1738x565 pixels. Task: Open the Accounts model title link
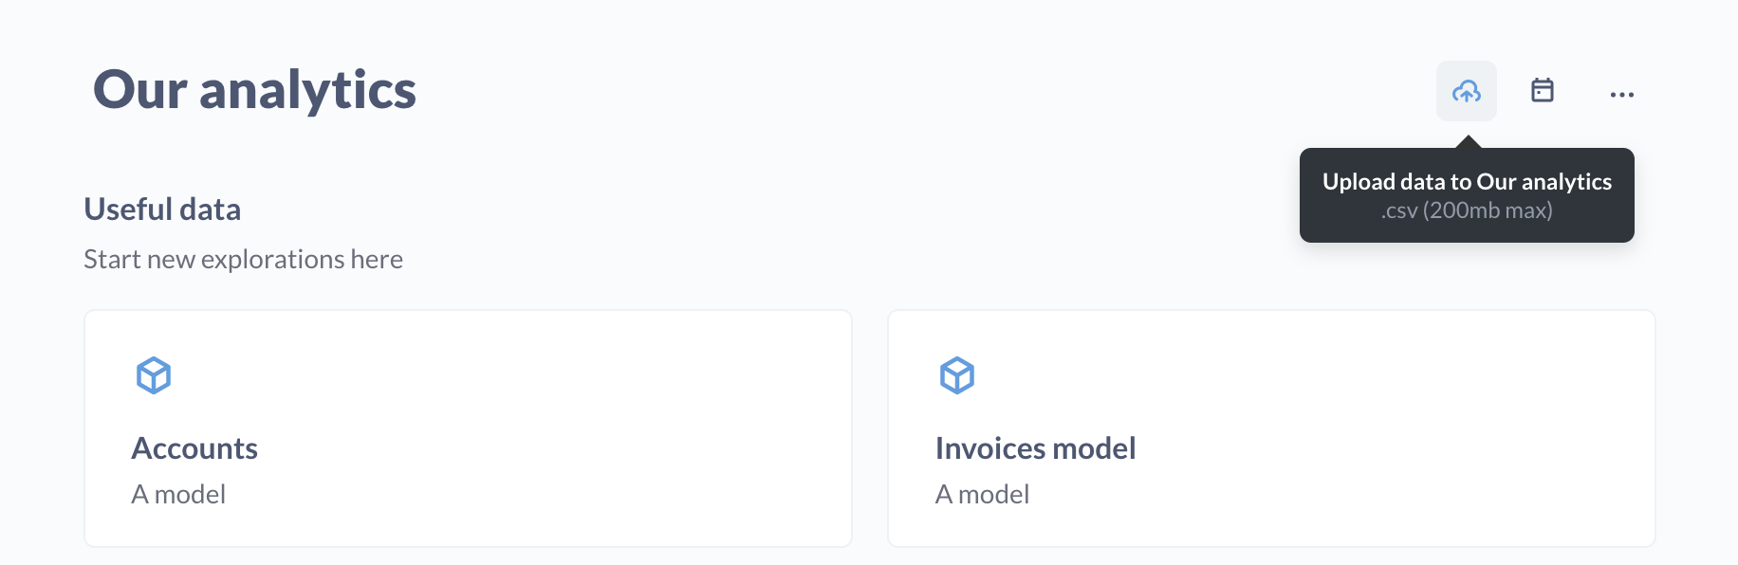point(194,448)
